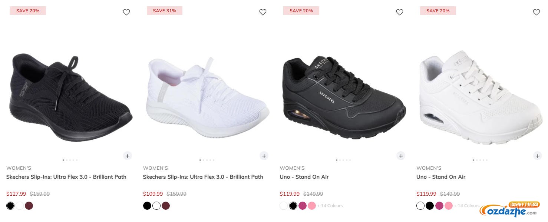Open the Uno - Stand On Air $119.99 black product link
Screen dimensions: 548x222
(304, 177)
